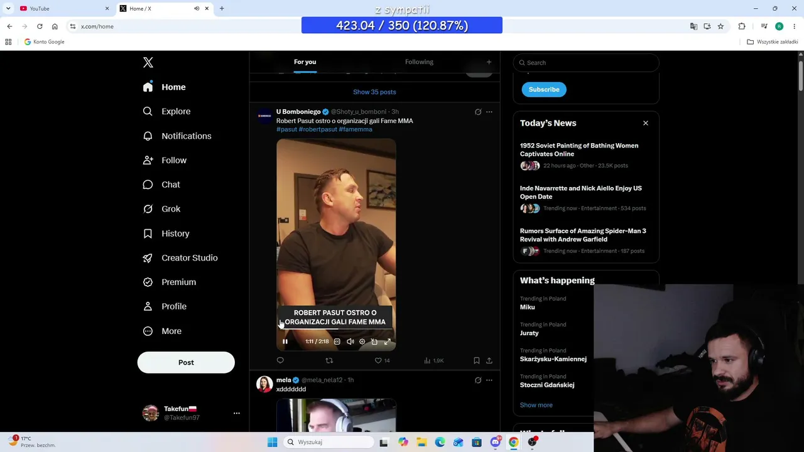The image size is (804, 452).
Task: Open History in the left navigation
Action: 166,234
